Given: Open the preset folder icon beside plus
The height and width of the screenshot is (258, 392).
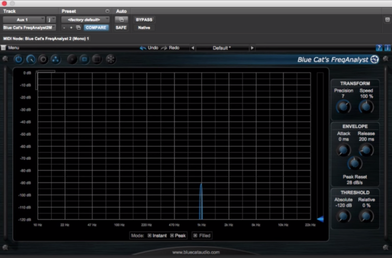Looking at the screenshot, I should click(78, 28).
